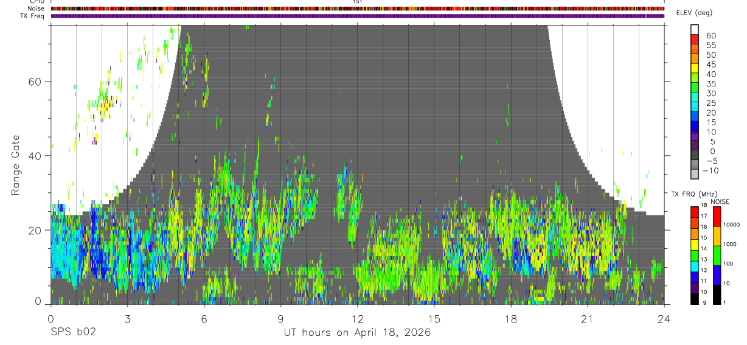Click the 3 tick label on UT hours axis

point(127,318)
